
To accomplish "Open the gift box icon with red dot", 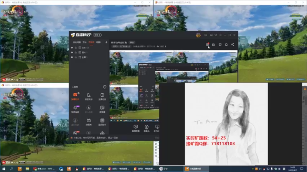I will (x=207, y=44).
